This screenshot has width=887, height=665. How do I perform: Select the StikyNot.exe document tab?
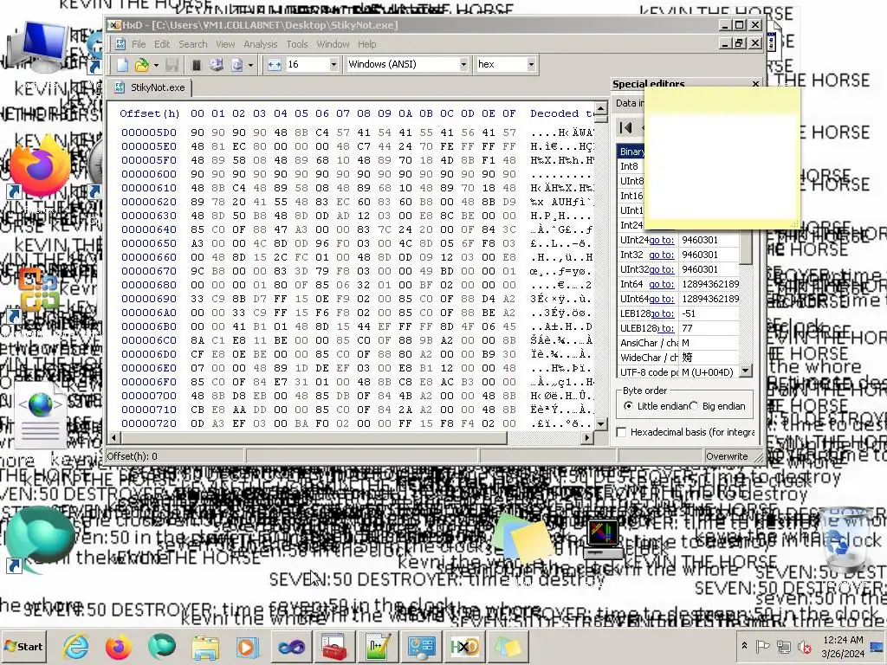151,87
